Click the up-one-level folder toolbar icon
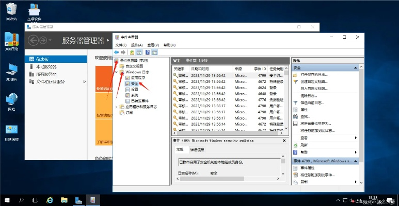The width and height of the screenshot is (399, 206). [132, 53]
